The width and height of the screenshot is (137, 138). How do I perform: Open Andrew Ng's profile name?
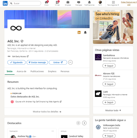23,136
